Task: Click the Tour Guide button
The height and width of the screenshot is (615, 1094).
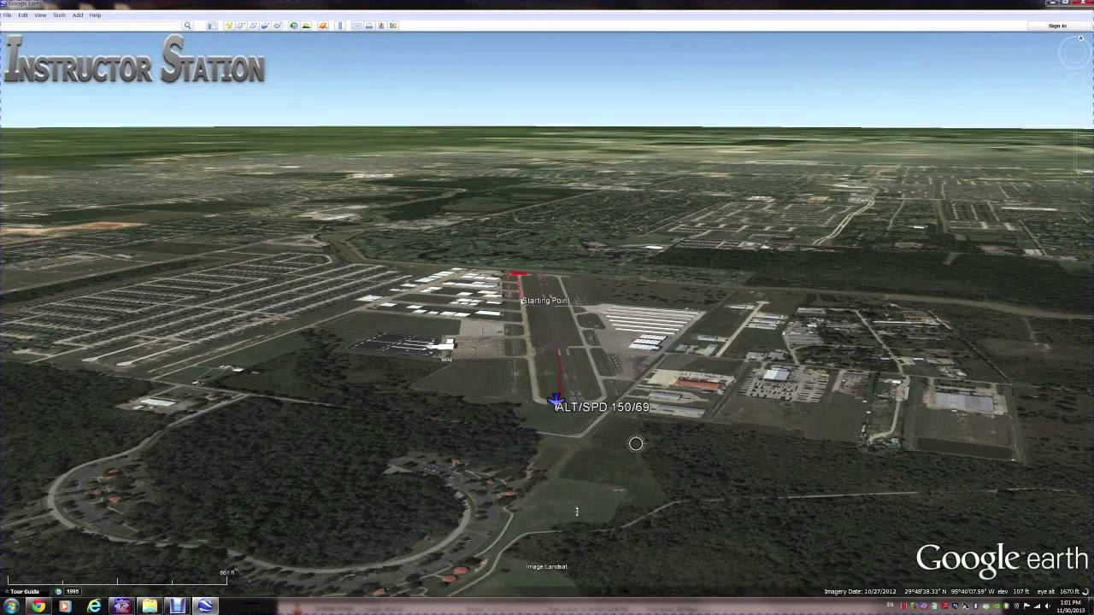Action: tap(24, 591)
